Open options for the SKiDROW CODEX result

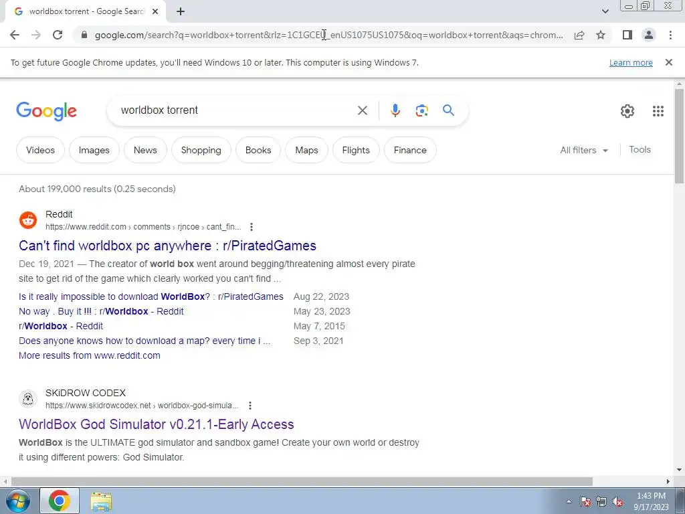pos(250,406)
